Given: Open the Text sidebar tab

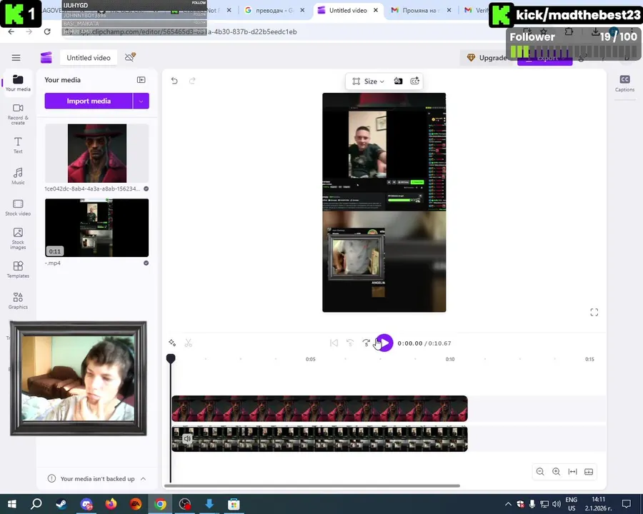Looking at the screenshot, I should [18, 145].
